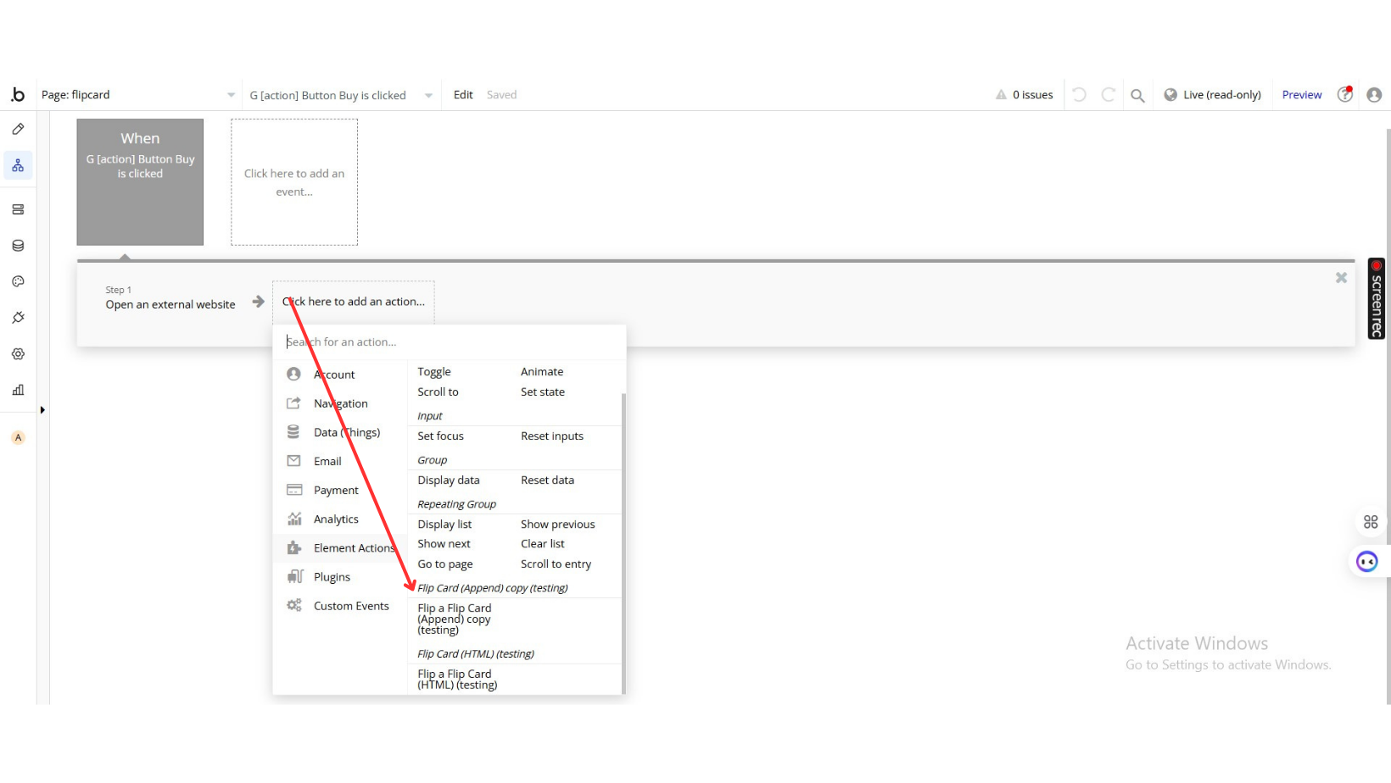Open the Design tab pencil icon
Viewport: 1391px width, 783px height.
18,129
